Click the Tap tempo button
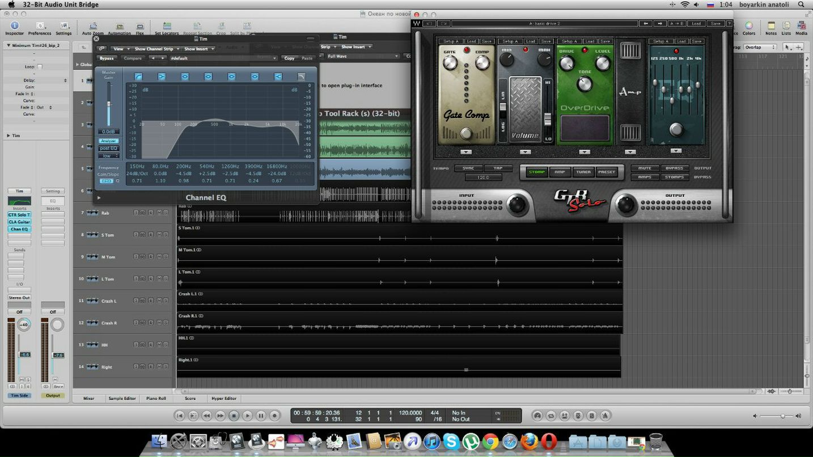813x457 pixels. click(x=498, y=168)
